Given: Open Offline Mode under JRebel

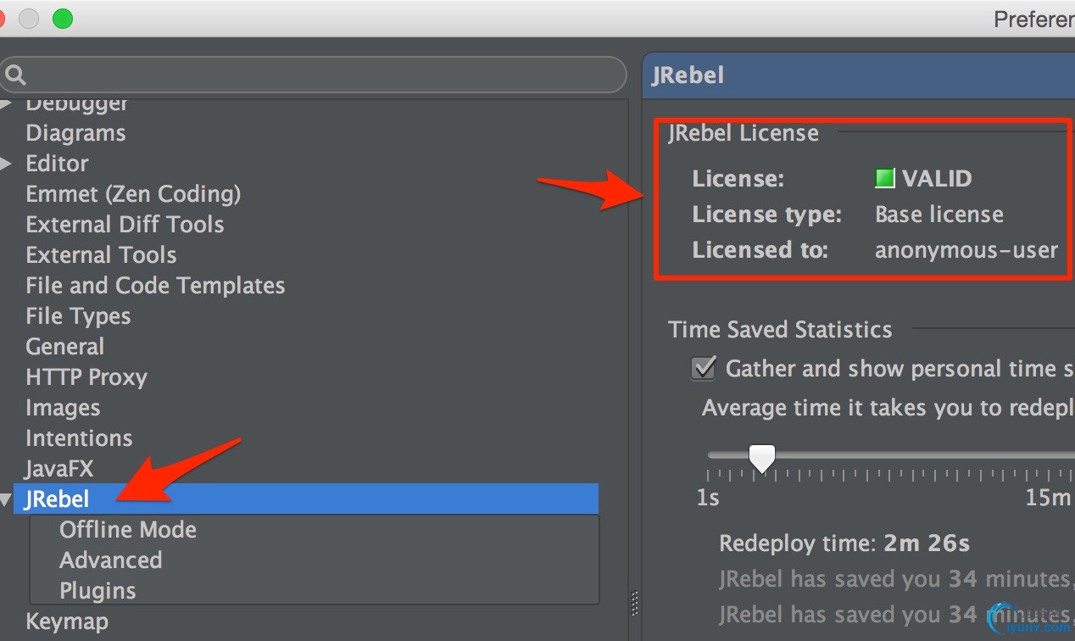Looking at the screenshot, I should click(127, 530).
